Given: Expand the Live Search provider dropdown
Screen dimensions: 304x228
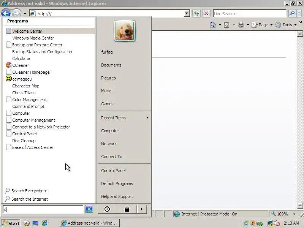Looking at the screenshot, I should 299,13.
